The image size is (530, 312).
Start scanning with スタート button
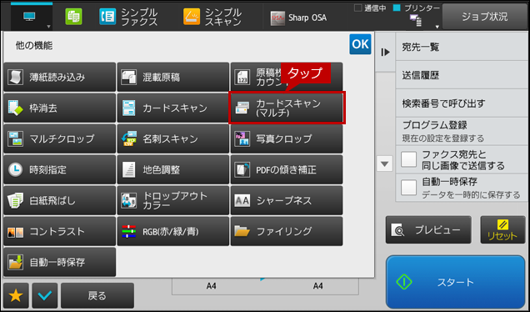point(455,282)
